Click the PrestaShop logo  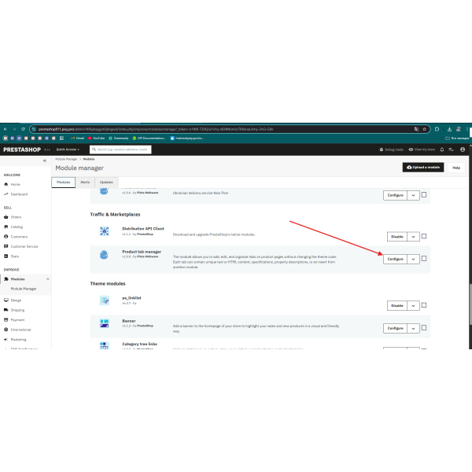[22, 149]
